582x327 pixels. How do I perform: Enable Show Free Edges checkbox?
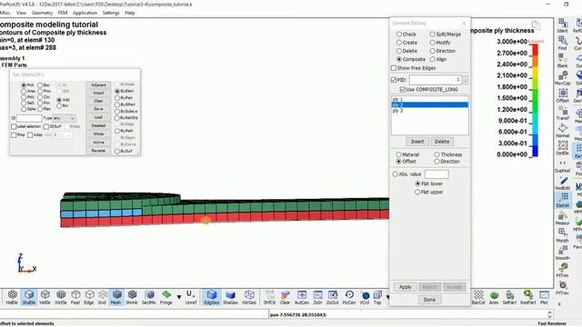click(x=394, y=68)
